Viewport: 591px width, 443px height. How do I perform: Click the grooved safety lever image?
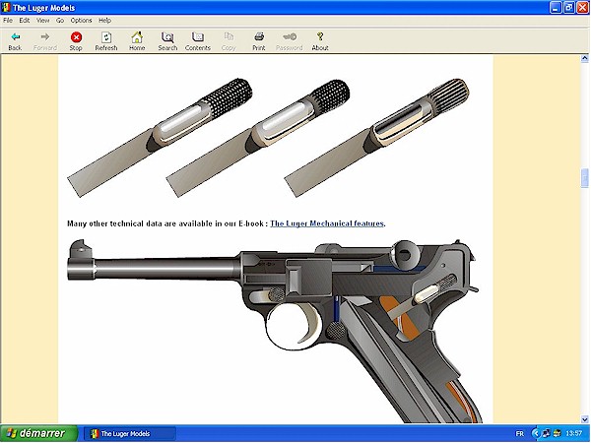(376, 138)
